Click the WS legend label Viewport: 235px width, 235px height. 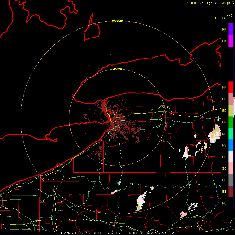pos(224,145)
